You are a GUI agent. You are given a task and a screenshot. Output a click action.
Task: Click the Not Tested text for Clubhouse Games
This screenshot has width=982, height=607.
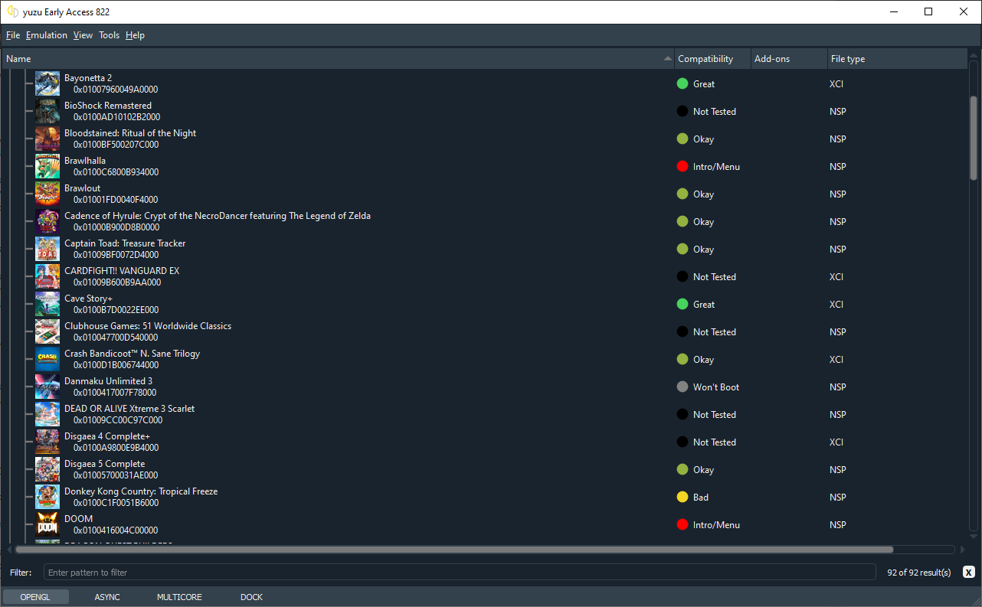click(x=715, y=332)
